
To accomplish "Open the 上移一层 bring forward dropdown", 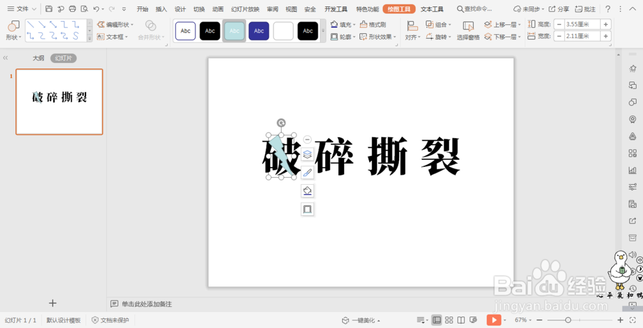I will click(x=519, y=24).
